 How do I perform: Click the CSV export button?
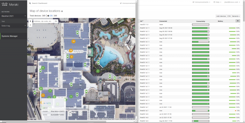[x=229, y=16]
